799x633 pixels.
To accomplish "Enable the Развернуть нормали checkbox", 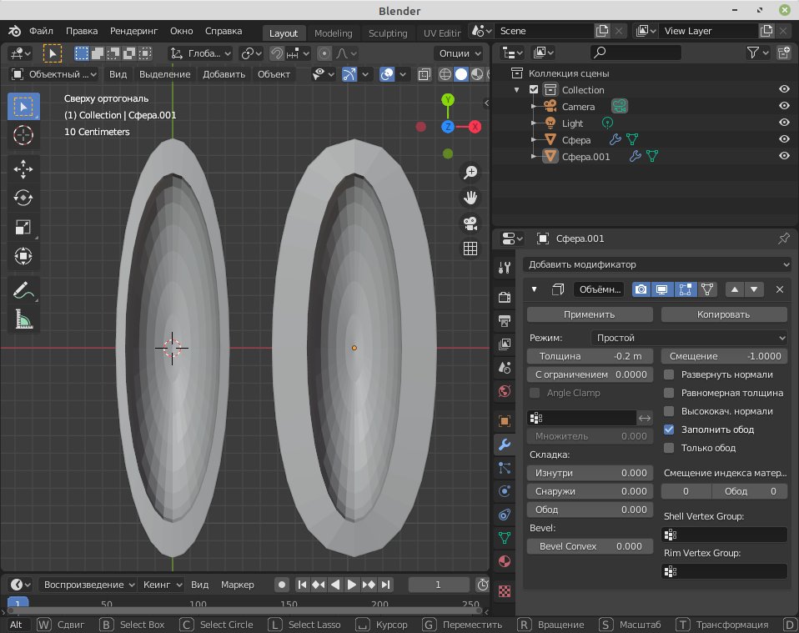I will pyautogui.click(x=669, y=374).
